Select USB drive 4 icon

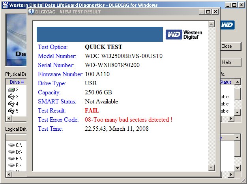(11, 103)
